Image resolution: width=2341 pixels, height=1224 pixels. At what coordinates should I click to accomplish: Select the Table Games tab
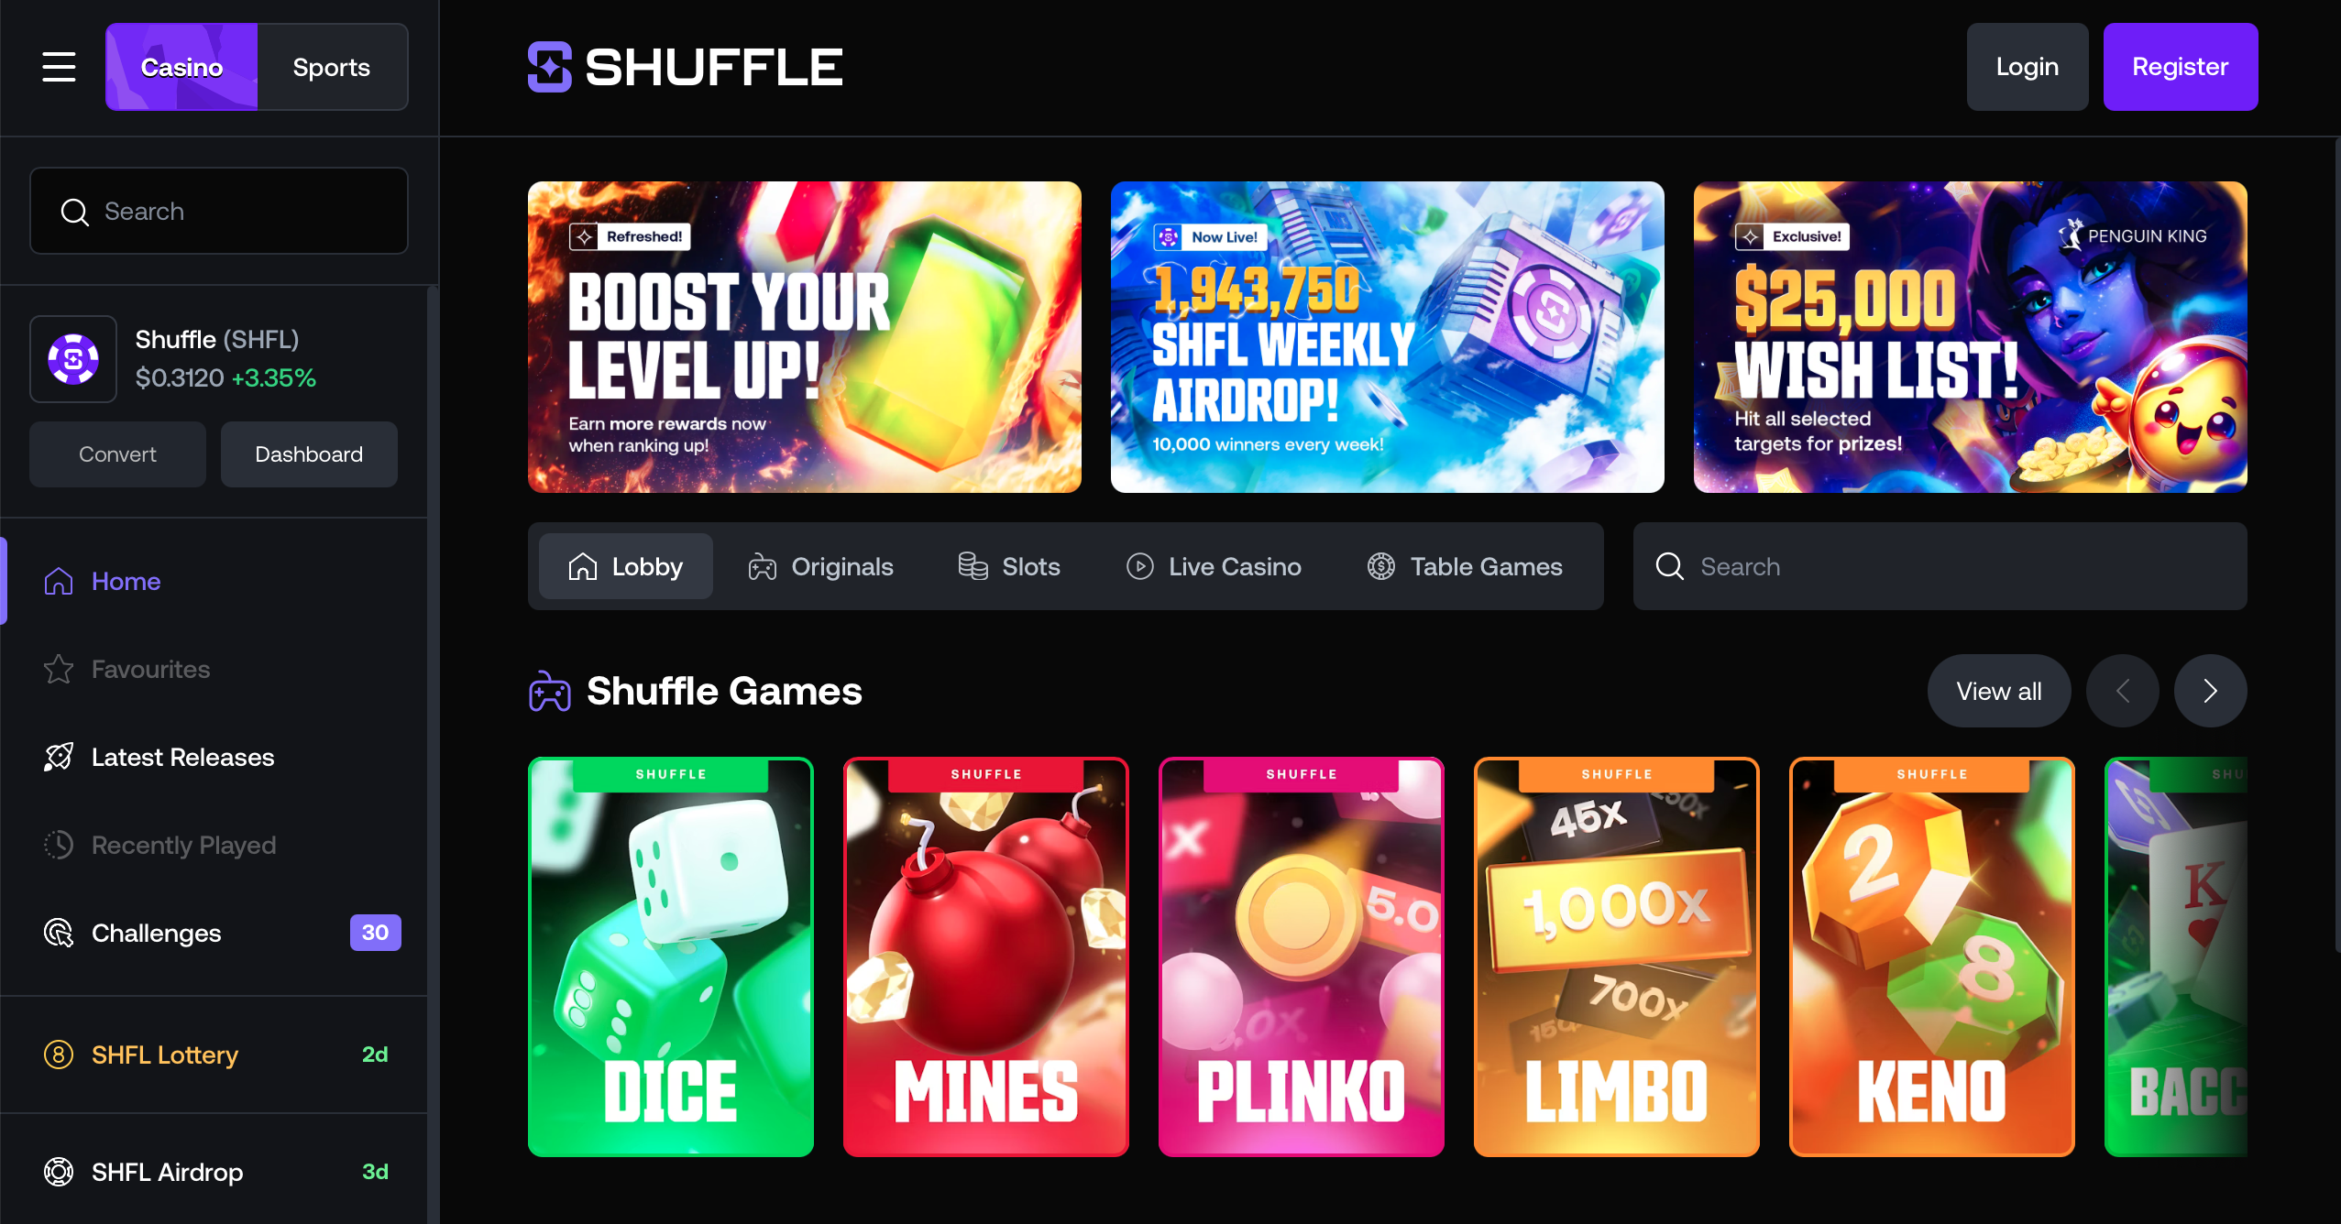1465,566
